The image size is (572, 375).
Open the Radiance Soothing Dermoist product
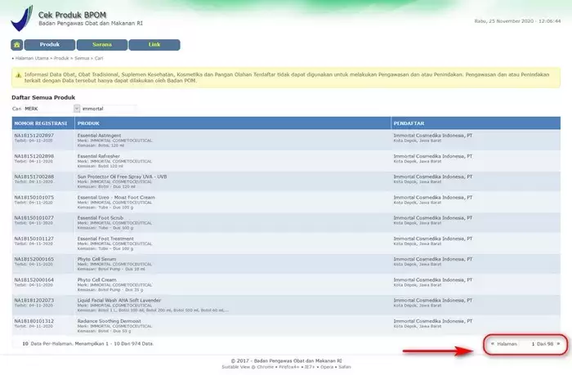109,321
